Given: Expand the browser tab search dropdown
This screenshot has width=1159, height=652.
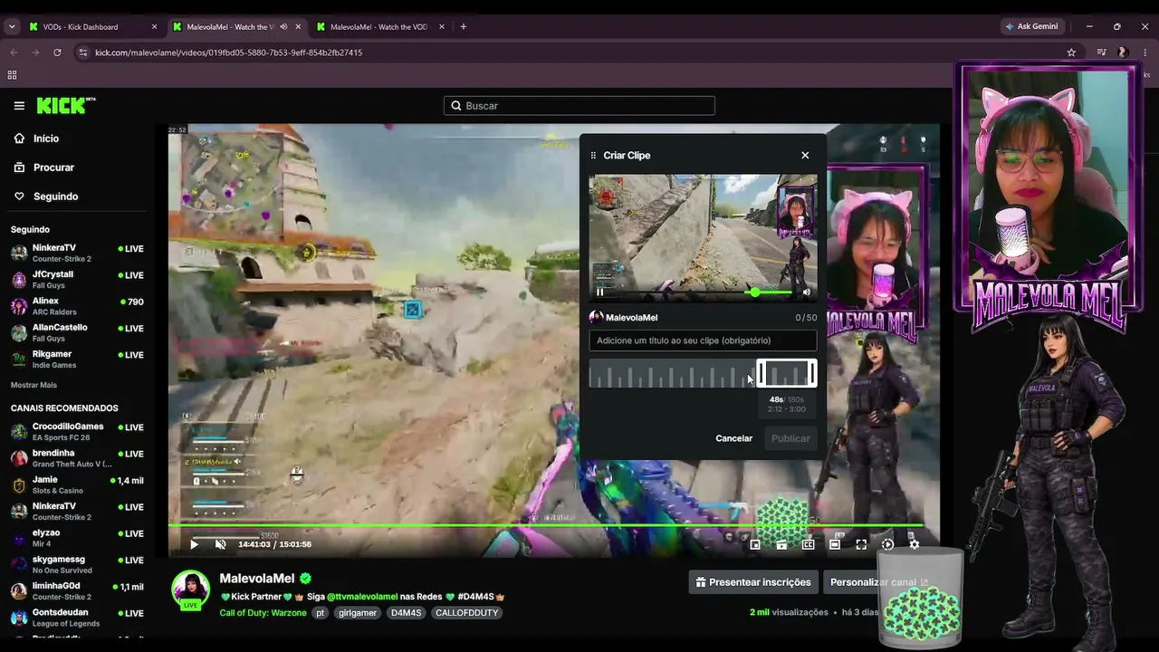Looking at the screenshot, I should click(x=12, y=26).
